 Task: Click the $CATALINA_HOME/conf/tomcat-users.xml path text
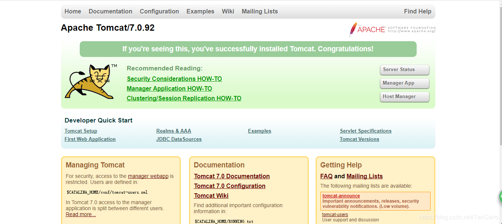click(107, 193)
